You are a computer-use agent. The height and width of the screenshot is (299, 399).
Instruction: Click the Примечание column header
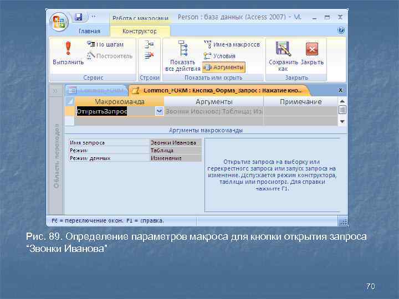click(x=301, y=102)
